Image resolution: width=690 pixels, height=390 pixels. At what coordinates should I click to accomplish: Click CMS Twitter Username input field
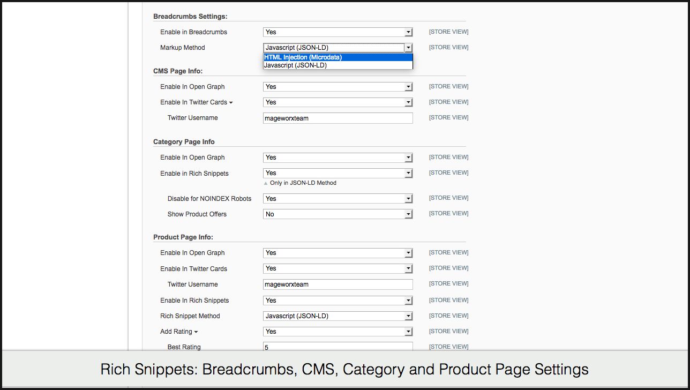tap(337, 118)
